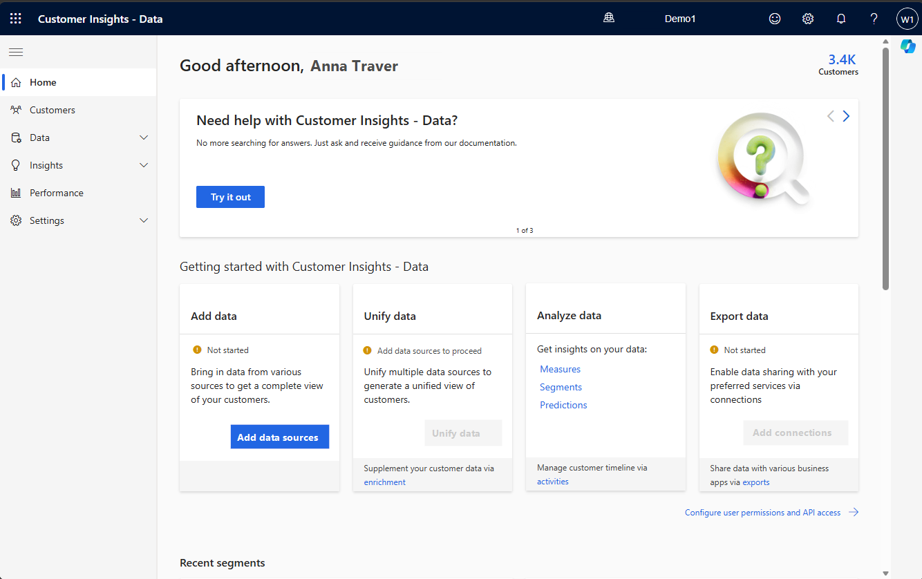Click the disabled Unify data button
The height and width of the screenshot is (579, 922).
(x=463, y=433)
